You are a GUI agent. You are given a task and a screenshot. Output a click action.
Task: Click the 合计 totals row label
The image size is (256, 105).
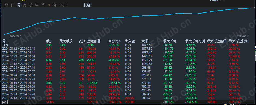[5, 102]
